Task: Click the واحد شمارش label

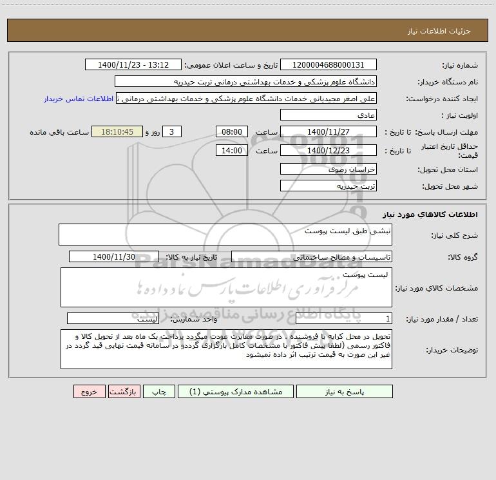Action: point(194,320)
